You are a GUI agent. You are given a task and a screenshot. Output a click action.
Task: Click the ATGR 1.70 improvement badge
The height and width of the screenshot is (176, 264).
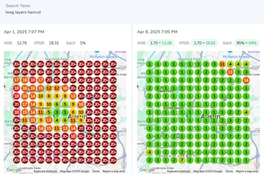[204, 43]
